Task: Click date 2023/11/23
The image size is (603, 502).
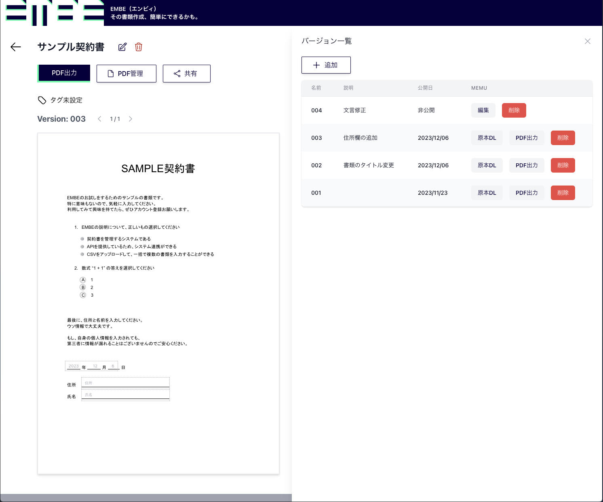Action: [x=433, y=193]
